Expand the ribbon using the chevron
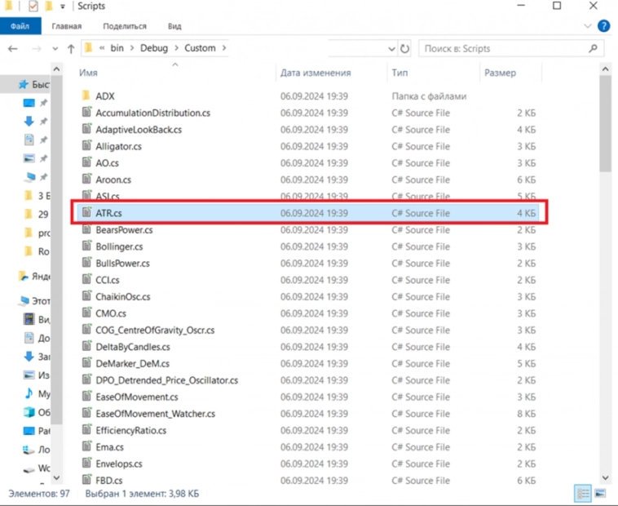Screen dimensions: 618x506 589,26
